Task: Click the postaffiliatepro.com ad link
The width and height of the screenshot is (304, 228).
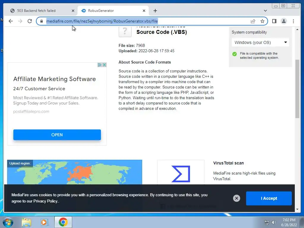Action: (x=31, y=112)
